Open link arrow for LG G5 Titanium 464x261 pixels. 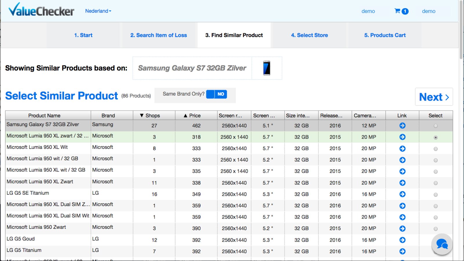pyautogui.click(x=402, y=251)
